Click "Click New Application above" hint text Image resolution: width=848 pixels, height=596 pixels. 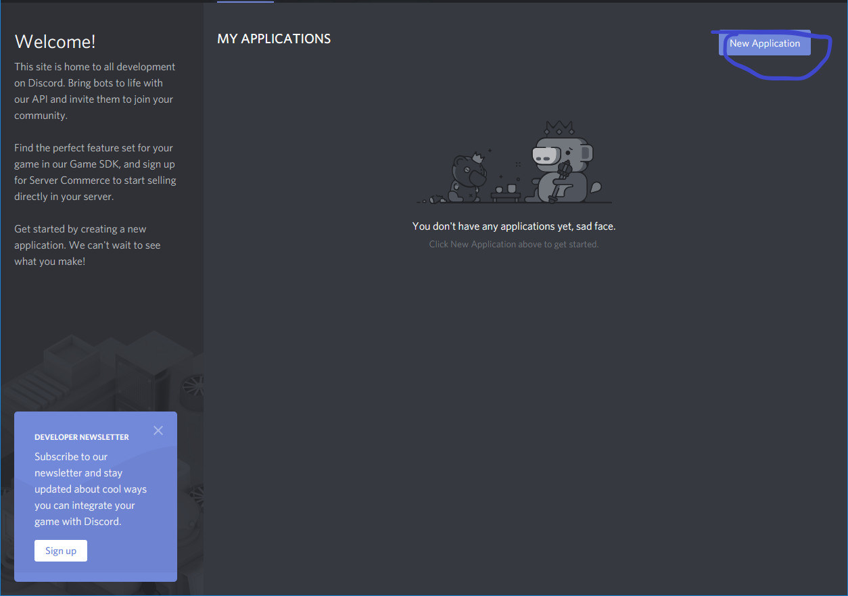coord(514,244)
